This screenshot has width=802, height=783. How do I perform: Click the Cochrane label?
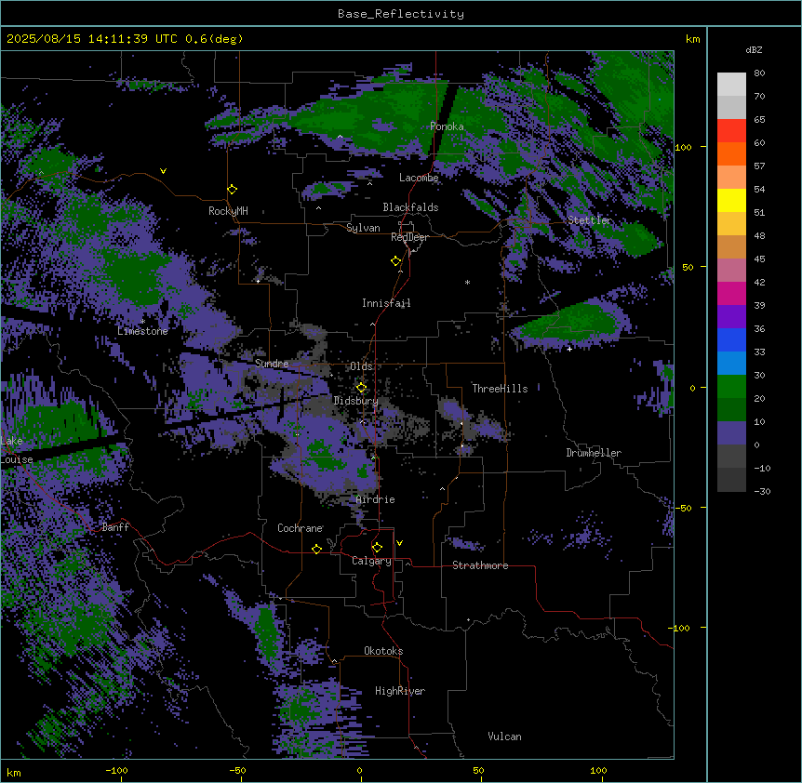pos(300,528)
